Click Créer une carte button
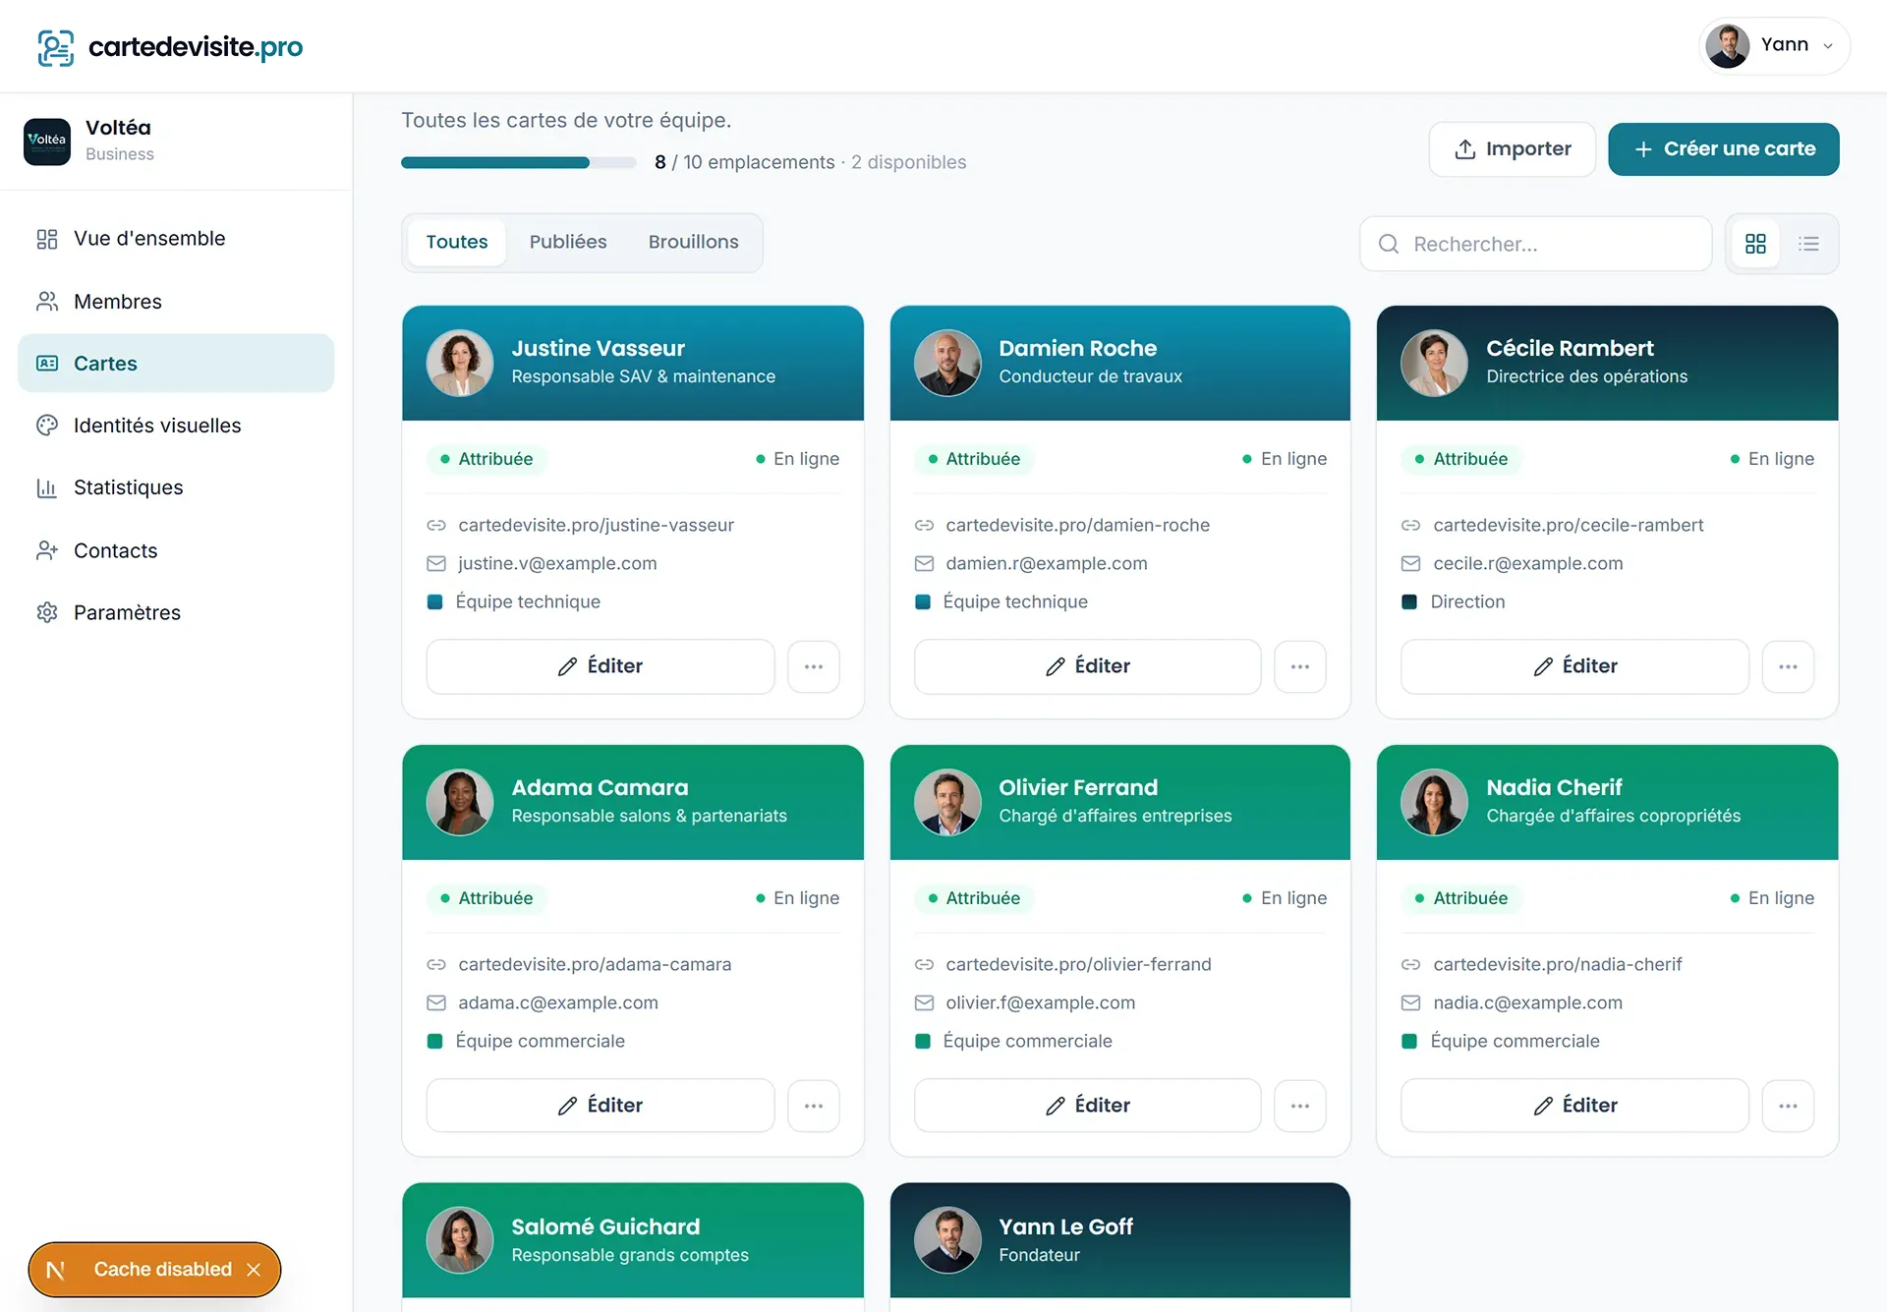Image resolution: width=1887 pixels, height=1312 pixels. (1724, 149)
